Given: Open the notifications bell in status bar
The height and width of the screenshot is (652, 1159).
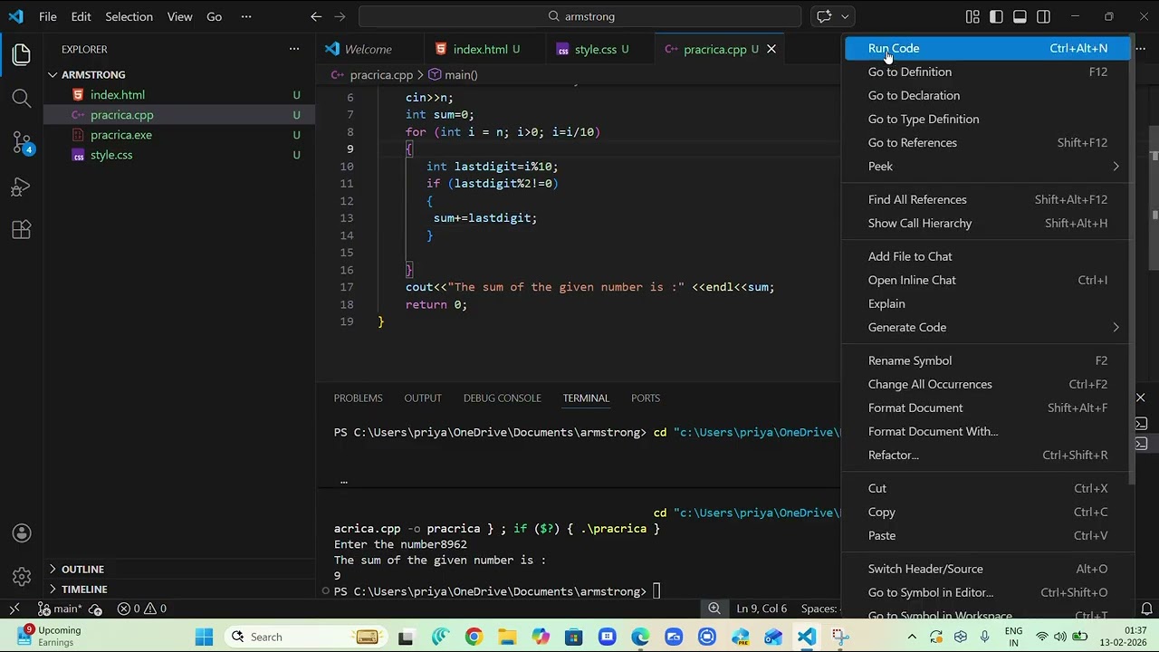Looking at the screenshot, I should click(x=1146, y=609).
